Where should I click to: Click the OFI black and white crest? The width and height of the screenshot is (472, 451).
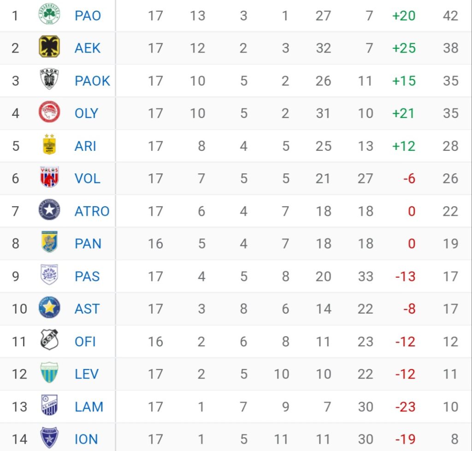pyautogui.click(x=49, y=340)
